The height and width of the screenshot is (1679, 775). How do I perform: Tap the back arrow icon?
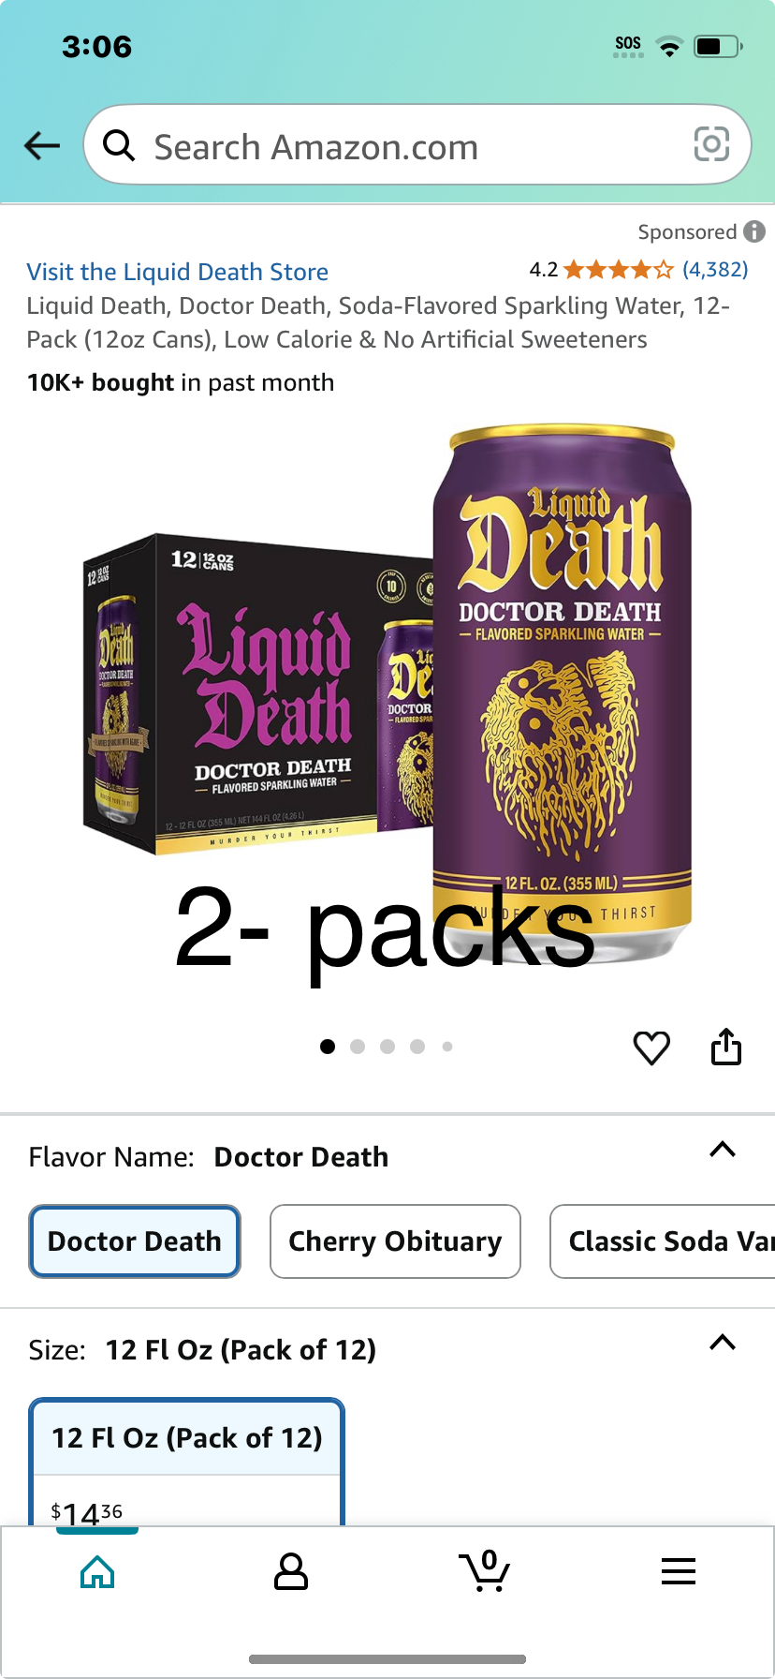tap(42, 145)
